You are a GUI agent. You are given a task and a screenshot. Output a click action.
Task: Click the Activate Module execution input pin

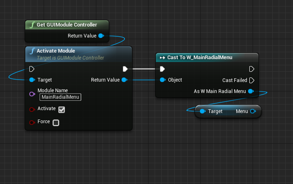(32, 69)
